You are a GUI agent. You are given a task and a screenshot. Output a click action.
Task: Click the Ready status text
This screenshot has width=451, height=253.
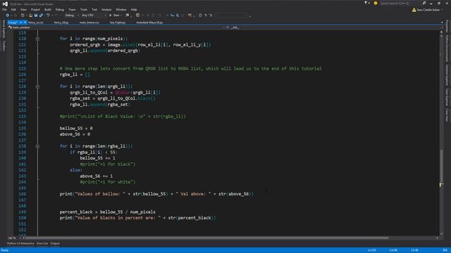(5, 250)
